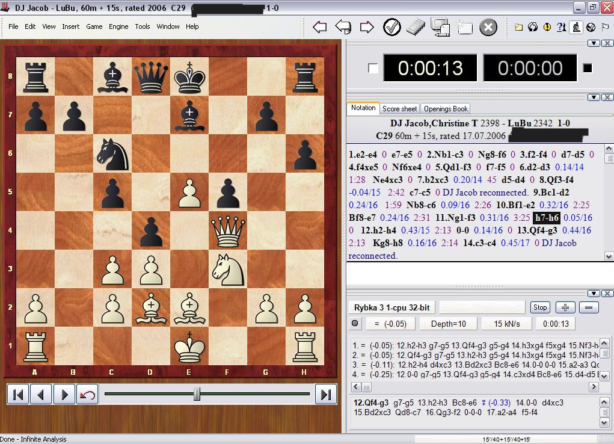Open the Window menu
The width and height of the screenshot is (614, 444).
168,26
